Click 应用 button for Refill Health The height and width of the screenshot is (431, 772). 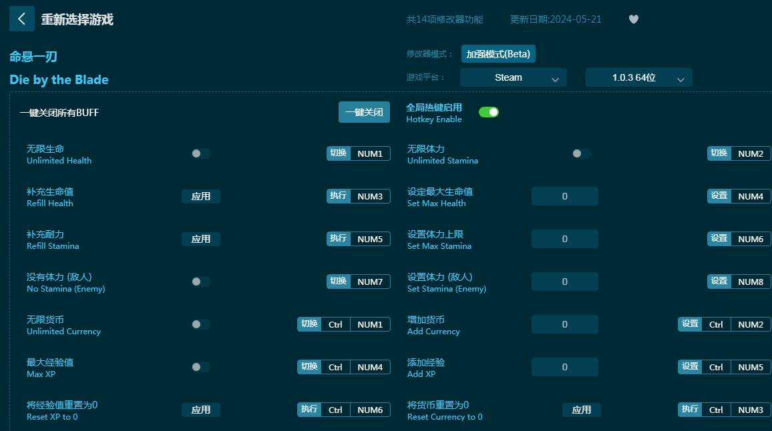click(x=201, y=196)
